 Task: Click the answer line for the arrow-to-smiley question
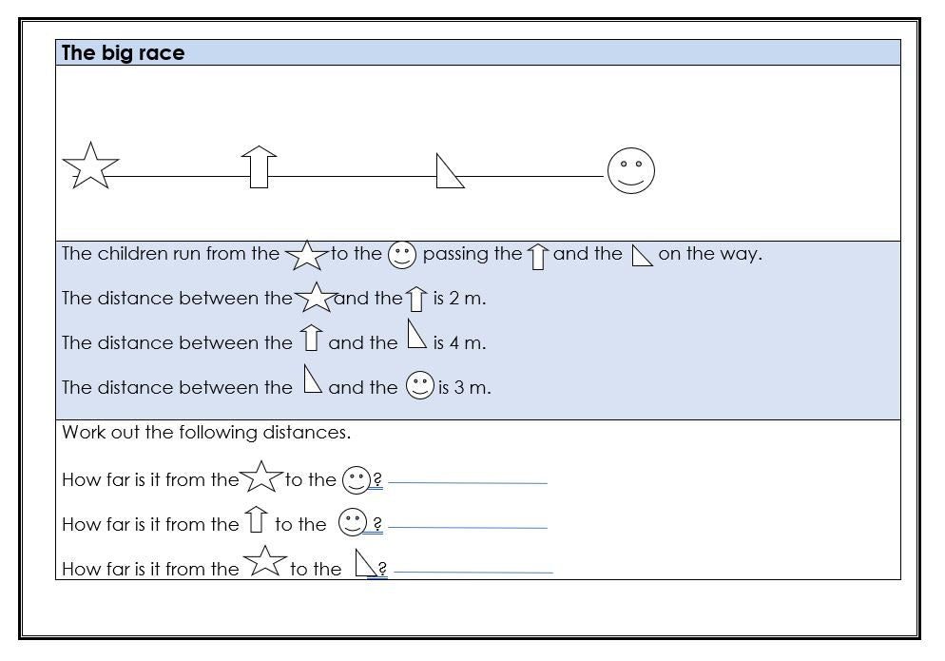tap(468, 527)
